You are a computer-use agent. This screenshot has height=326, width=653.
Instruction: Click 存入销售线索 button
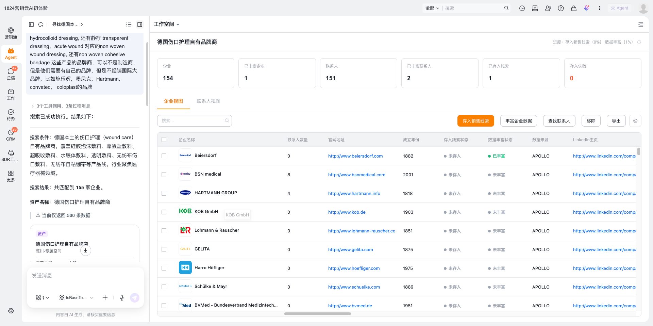pos(476,121)
